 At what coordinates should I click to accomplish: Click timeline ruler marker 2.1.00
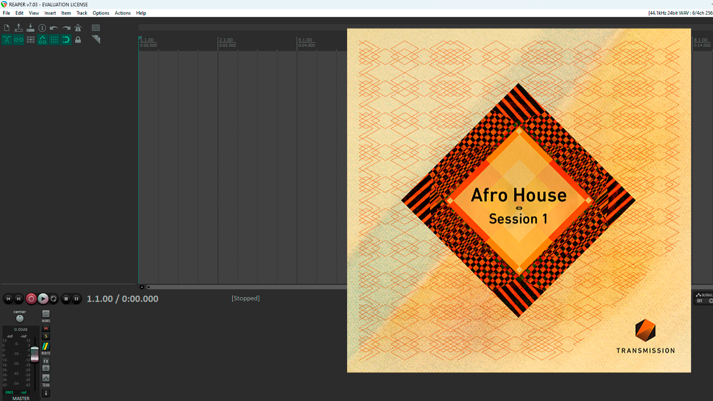pos(227,40)
